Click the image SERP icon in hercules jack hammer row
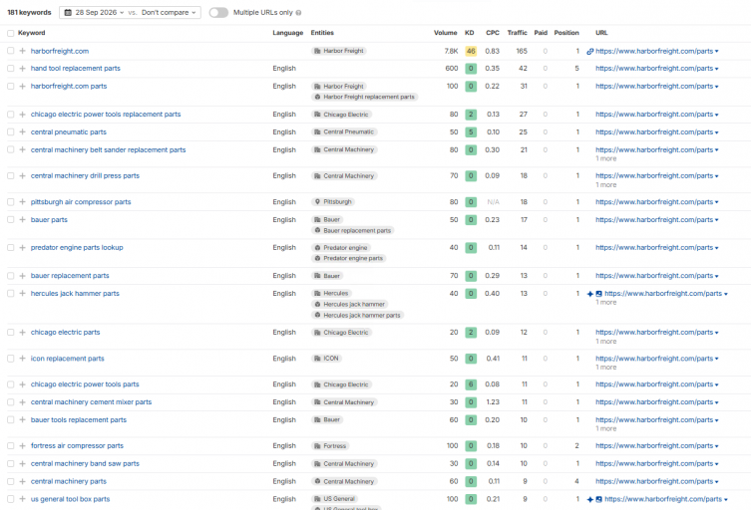Viewport: 751px width, 510px height. click(x=598, y=294)
